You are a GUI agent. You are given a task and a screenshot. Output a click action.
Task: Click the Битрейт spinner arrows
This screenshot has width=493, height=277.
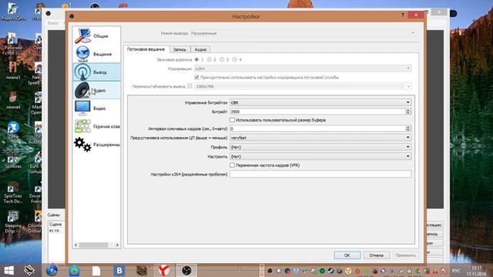(x=408, y=112)
